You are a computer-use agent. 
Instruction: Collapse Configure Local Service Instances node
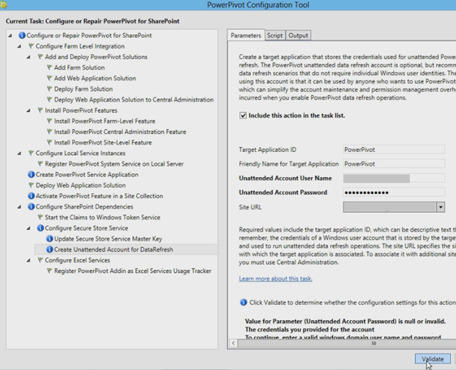tap(19, 154)
